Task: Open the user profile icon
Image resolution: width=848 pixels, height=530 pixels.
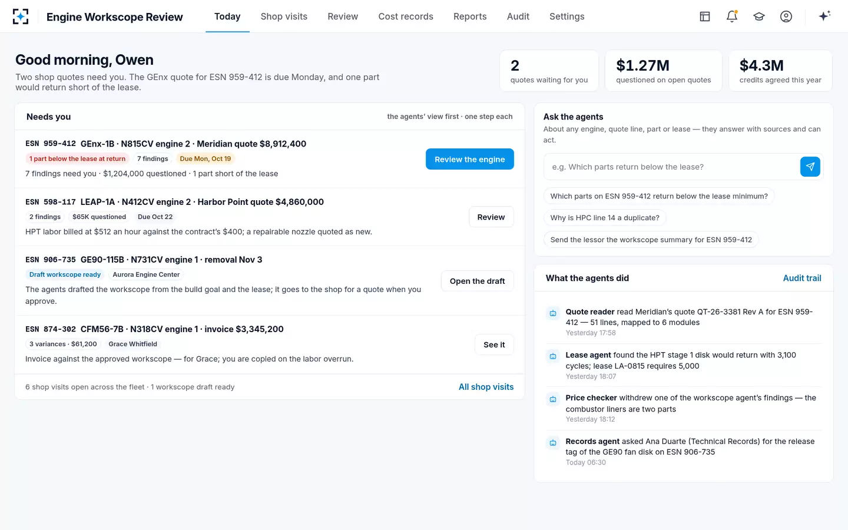Action: (x=786, y=16)
